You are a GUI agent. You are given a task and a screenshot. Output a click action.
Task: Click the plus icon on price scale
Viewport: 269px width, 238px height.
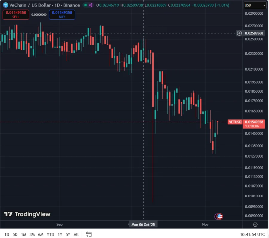coord(239,33)
